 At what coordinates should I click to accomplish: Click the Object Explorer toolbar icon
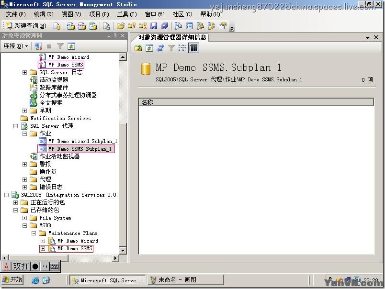[200, 26]
